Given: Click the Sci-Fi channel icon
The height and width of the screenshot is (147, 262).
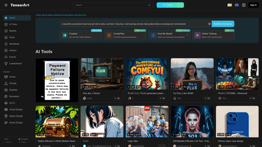Looking at the screenshot, I should pyautogui.click(x=6, y=103).
